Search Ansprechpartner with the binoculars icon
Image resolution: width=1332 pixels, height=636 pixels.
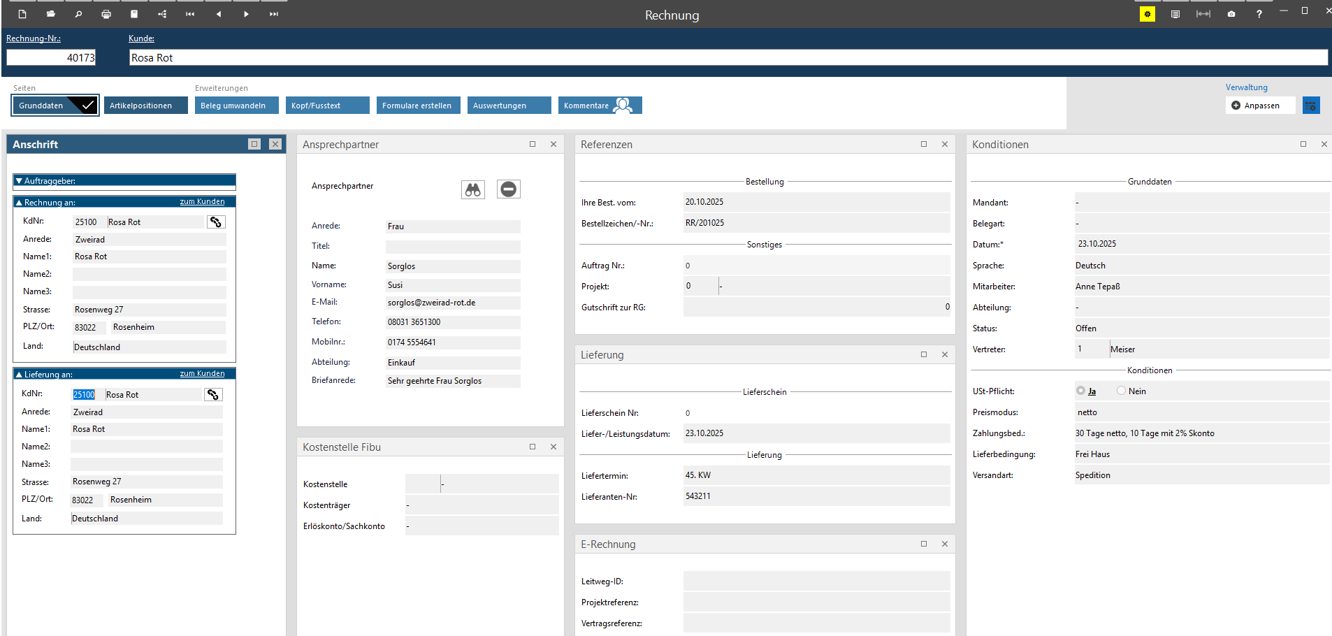[x=473, y=189]
